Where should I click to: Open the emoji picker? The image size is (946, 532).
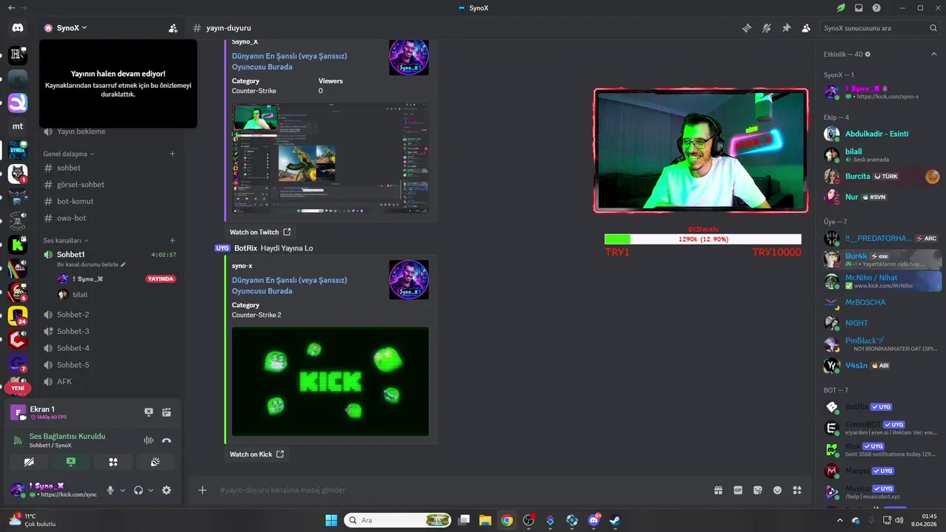point(777,490)
